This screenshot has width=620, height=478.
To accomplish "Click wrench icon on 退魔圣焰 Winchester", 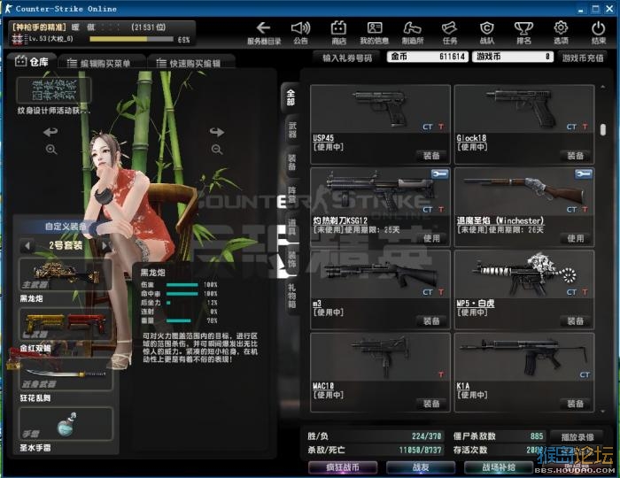I will pos(584,173).
